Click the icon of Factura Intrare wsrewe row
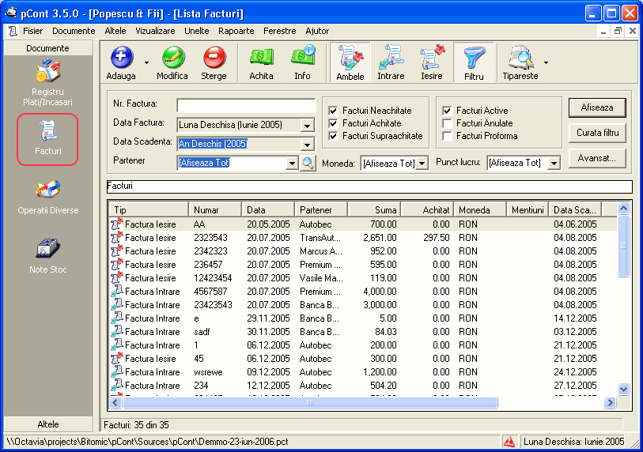The width and height of the screenshot is (643, 452). click(117, 371)
